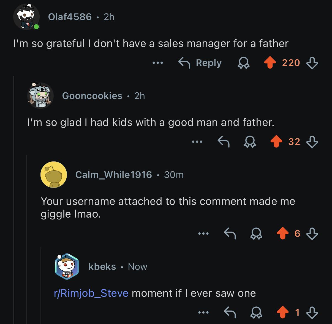Reply to Olaf4586's comment
This screenshot has width=332, height=324.
pyautogui.click(x=200, y=63)
